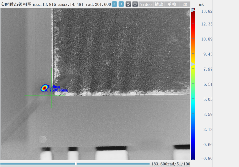Click the frame progress slider handle
Image resolution: width=239 pixels, height=167 pixels.
click(x=76, y=164)
